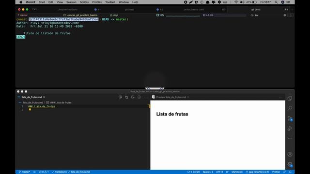This screenshot has height=174, width=310.
Task: Click the gear icon in iTerm status bar
Action: 285,15
